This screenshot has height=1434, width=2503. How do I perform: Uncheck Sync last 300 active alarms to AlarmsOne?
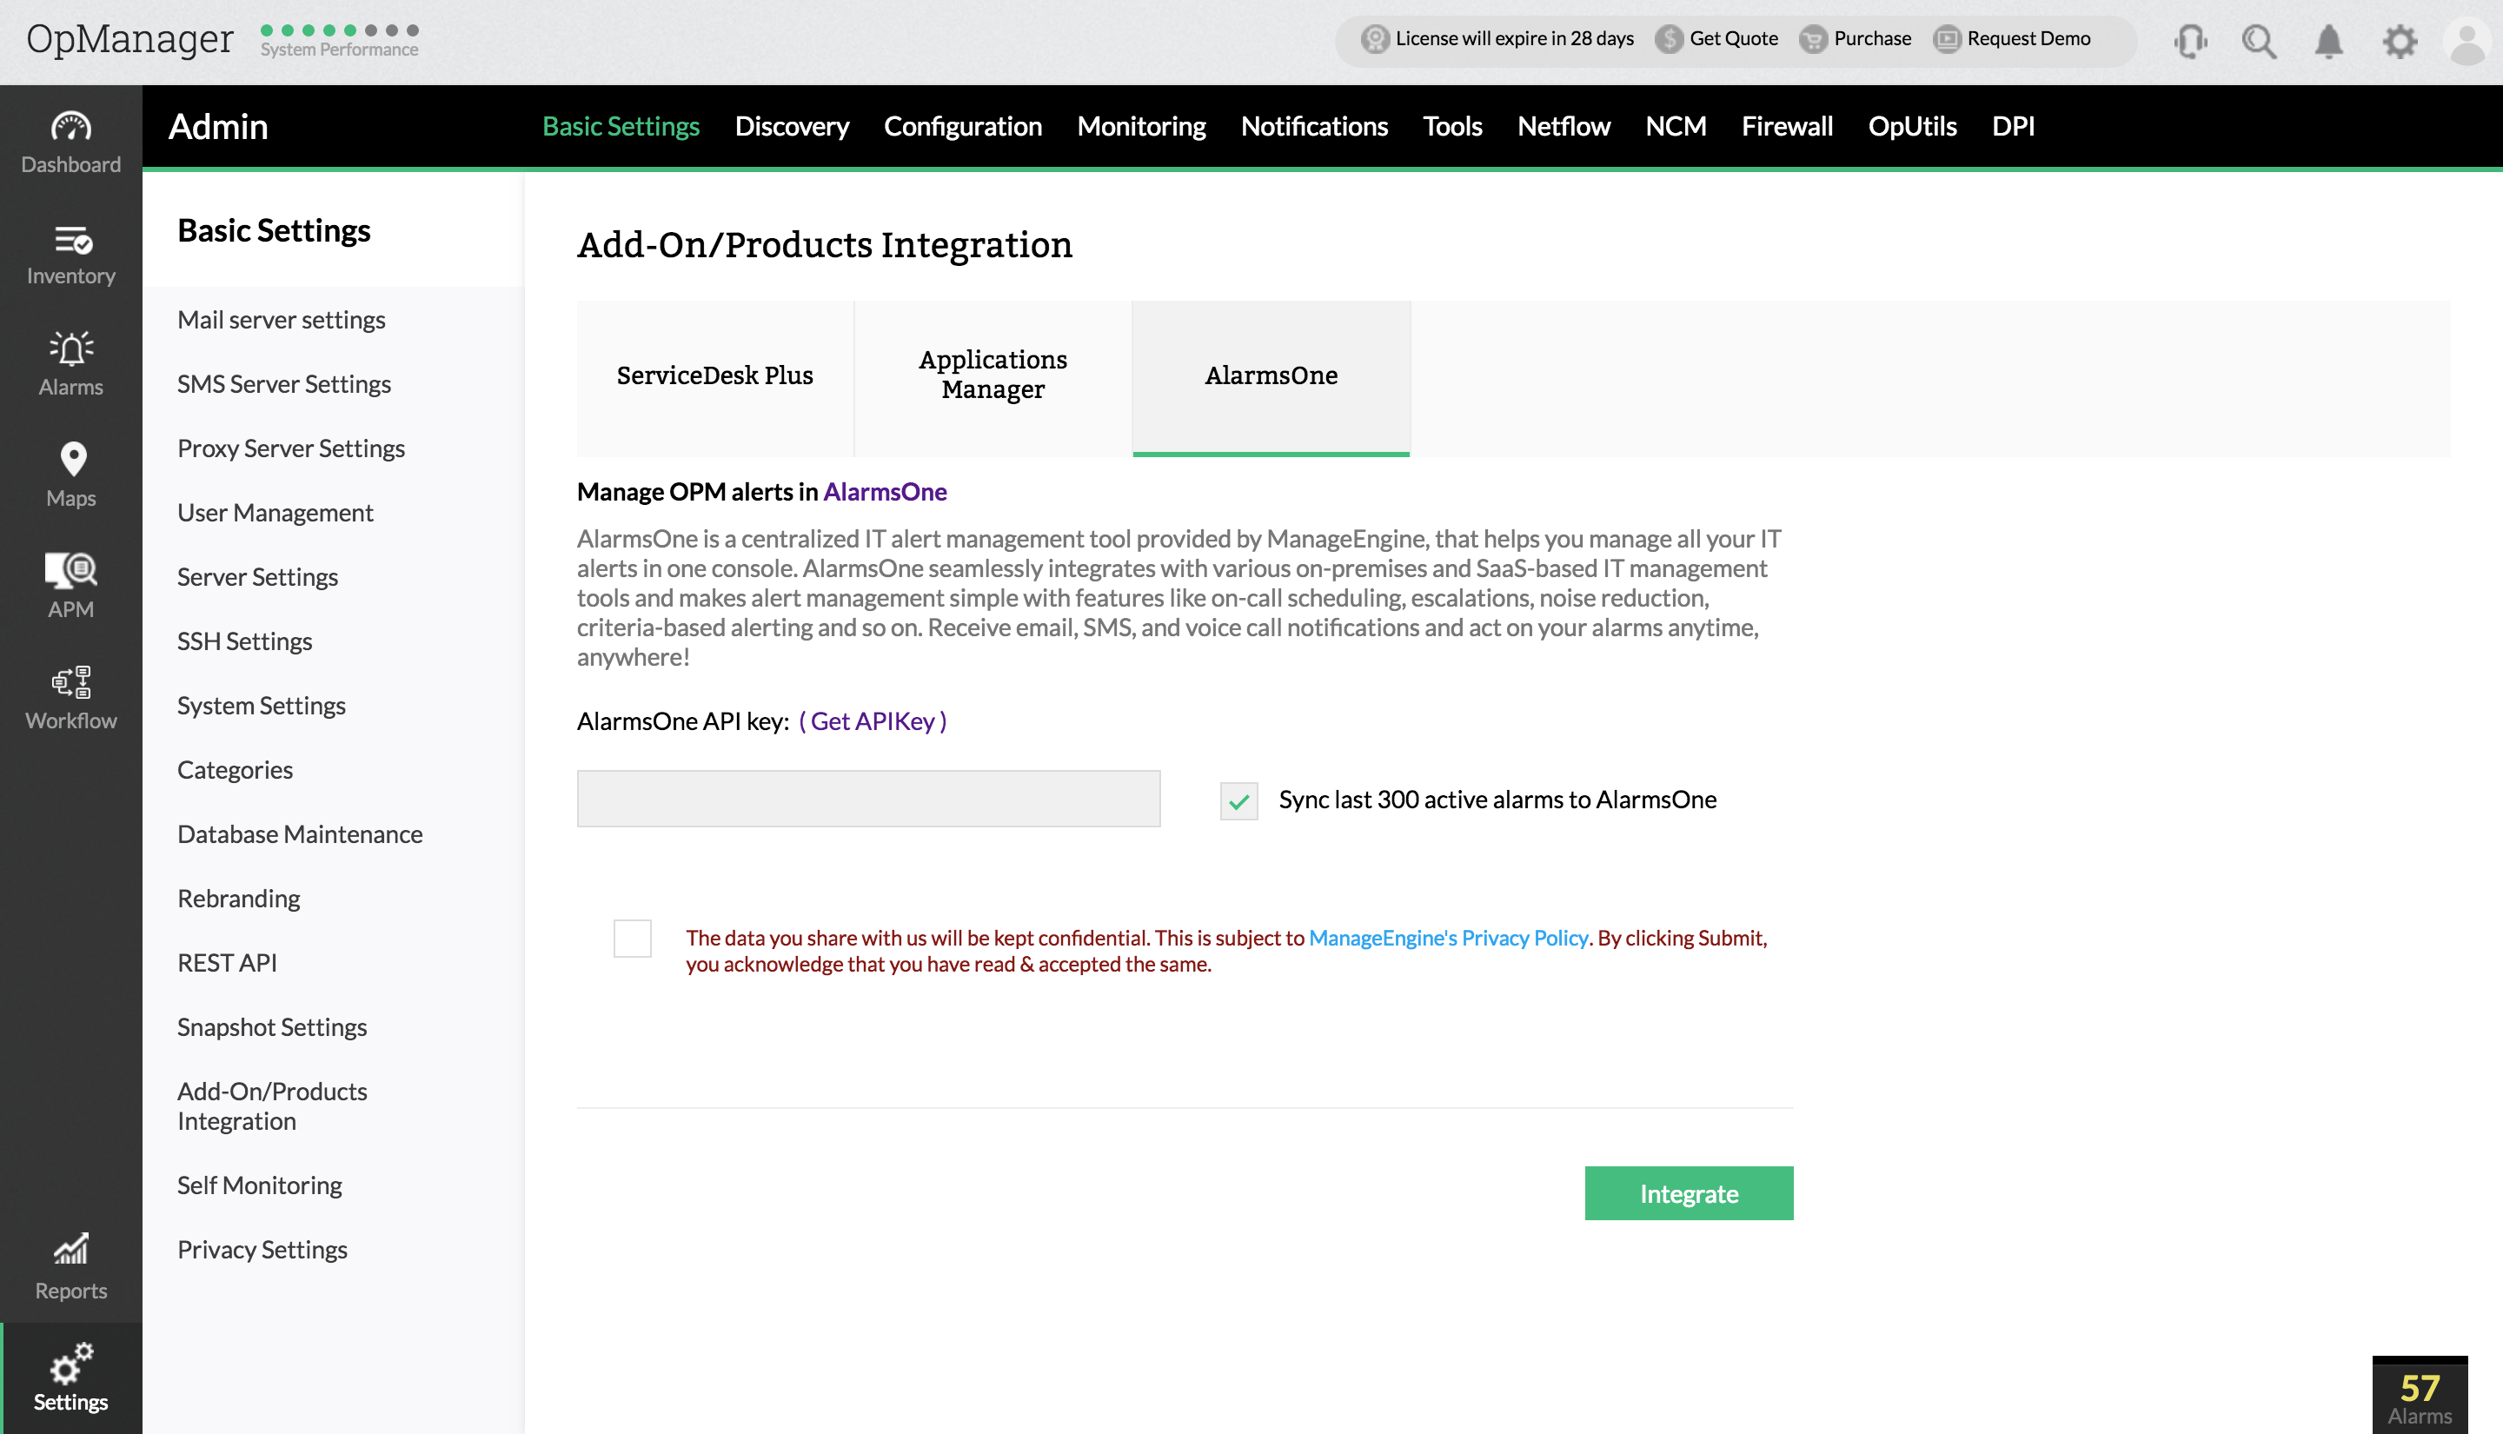pos(1238,800)
